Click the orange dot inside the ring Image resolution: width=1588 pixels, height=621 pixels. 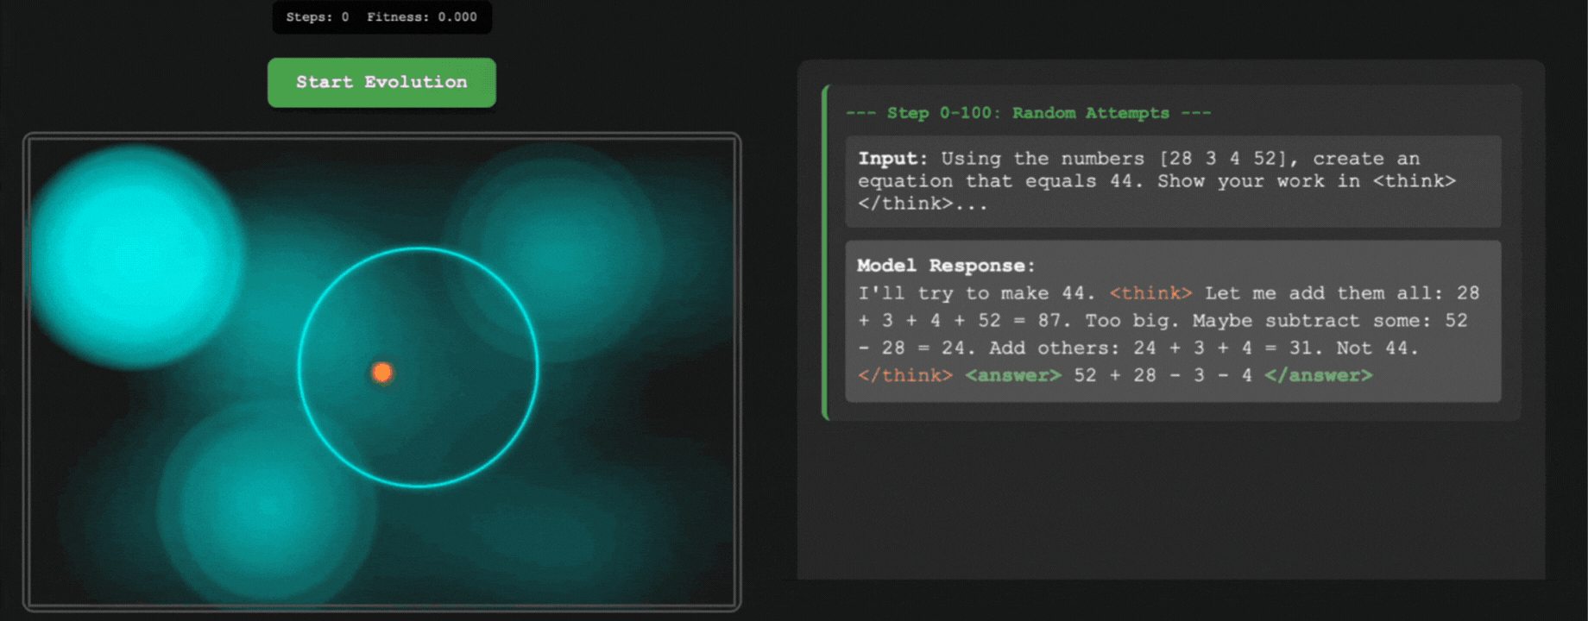coord(381,373)
